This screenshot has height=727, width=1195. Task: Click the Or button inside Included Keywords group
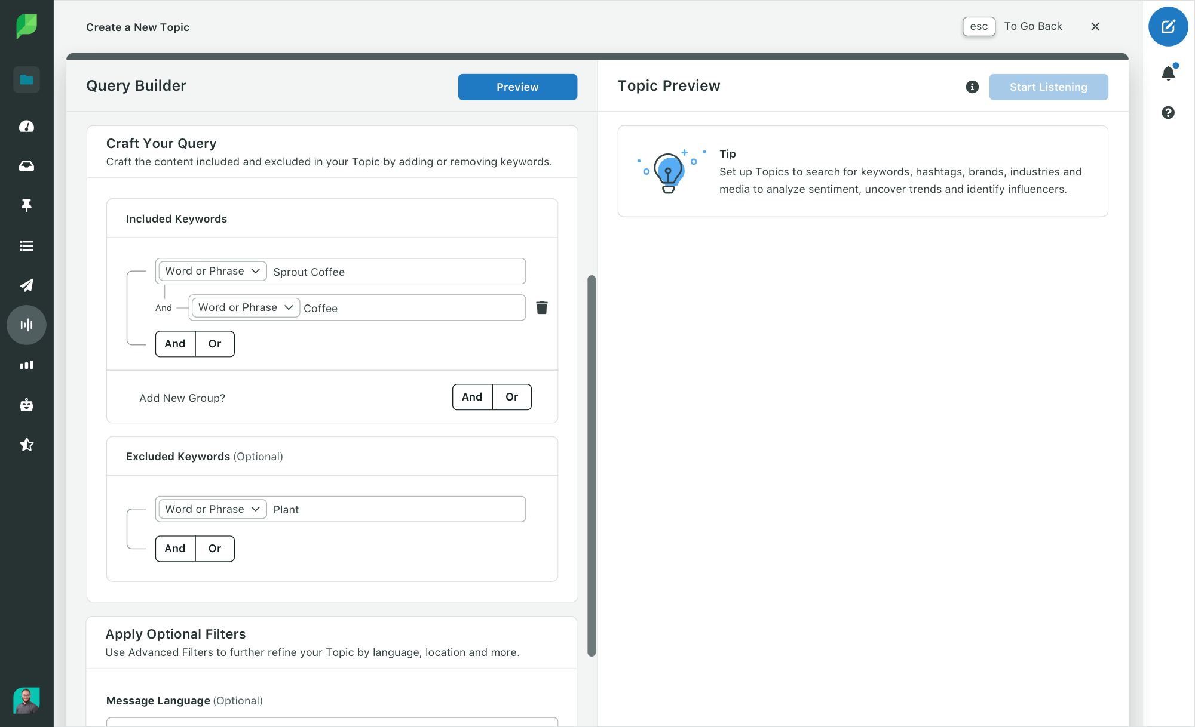click(215, 343)
